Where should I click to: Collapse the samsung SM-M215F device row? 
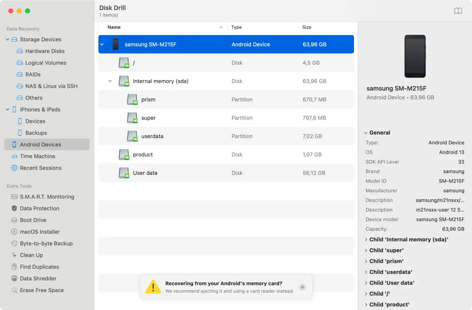102,44
